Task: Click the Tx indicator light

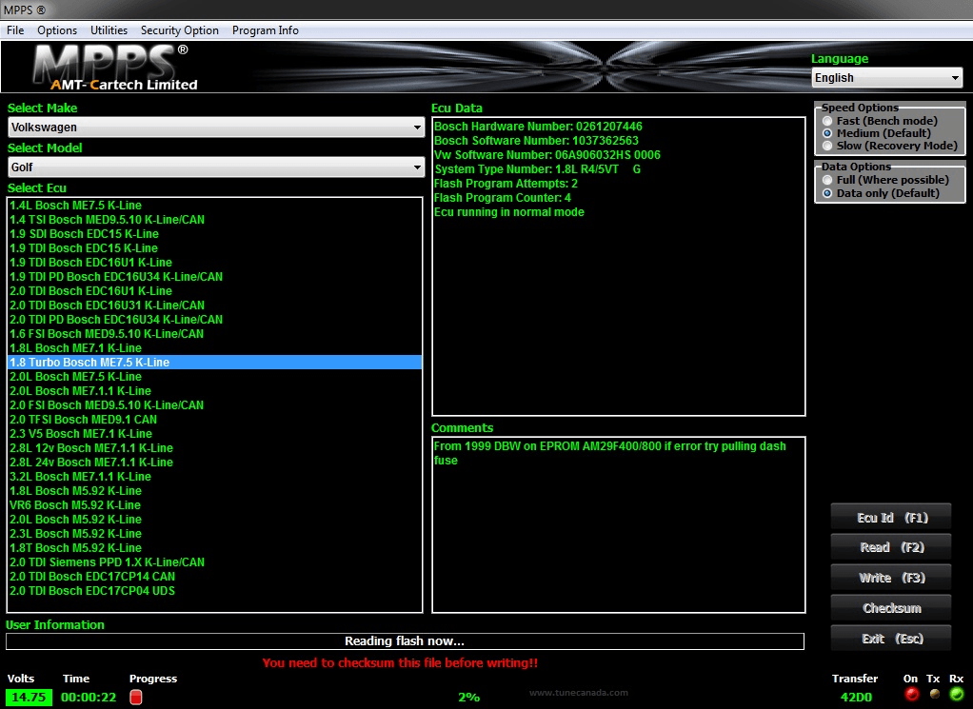Action: (x=934, y=694)
